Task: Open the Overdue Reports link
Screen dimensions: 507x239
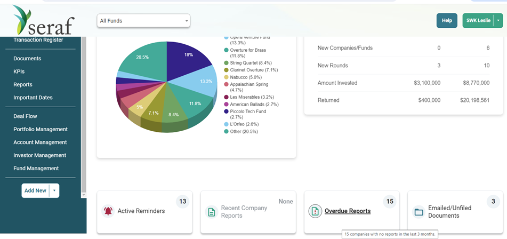Action: click(x=348, y=211)
